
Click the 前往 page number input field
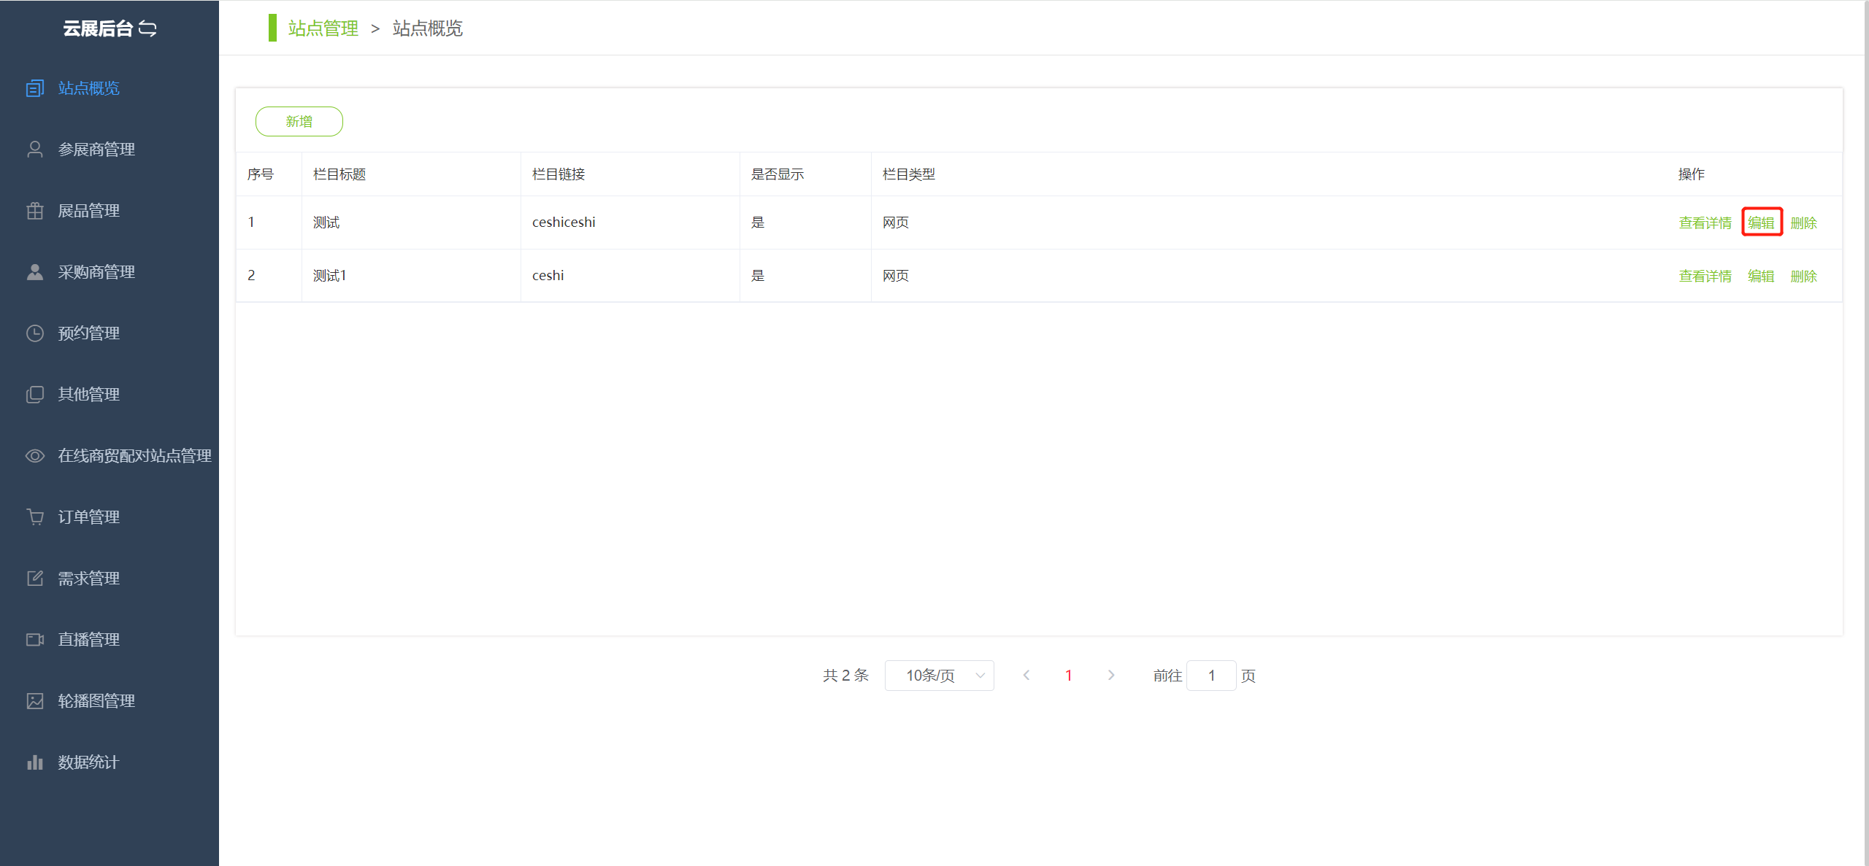(x=1211, y=676)
